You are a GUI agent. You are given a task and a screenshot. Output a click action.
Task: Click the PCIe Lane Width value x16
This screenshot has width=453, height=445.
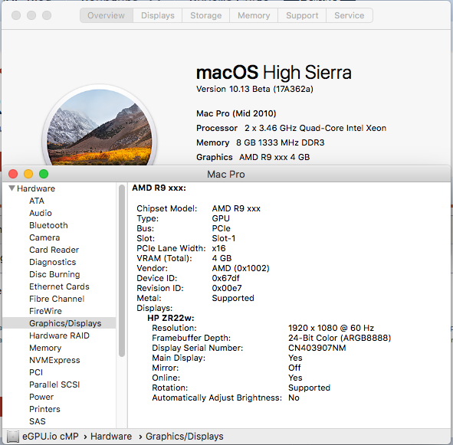218,248
